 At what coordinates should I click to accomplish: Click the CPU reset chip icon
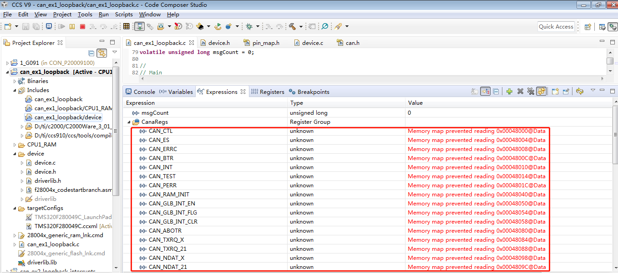200,26
